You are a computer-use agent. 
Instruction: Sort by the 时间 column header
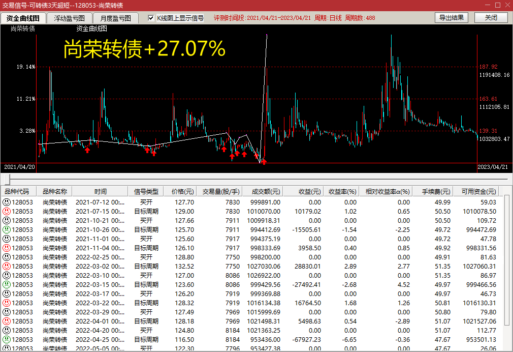(x=100, y=192)
